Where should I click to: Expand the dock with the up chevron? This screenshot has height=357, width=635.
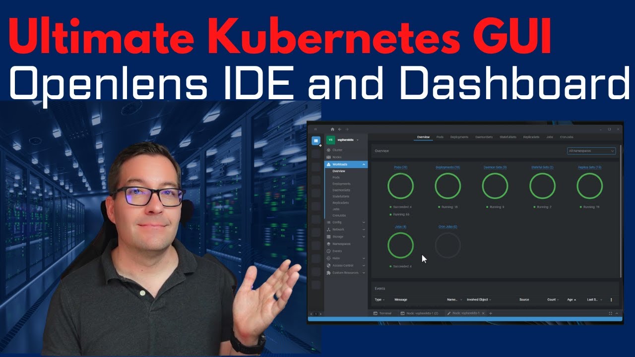coord(617,313)
